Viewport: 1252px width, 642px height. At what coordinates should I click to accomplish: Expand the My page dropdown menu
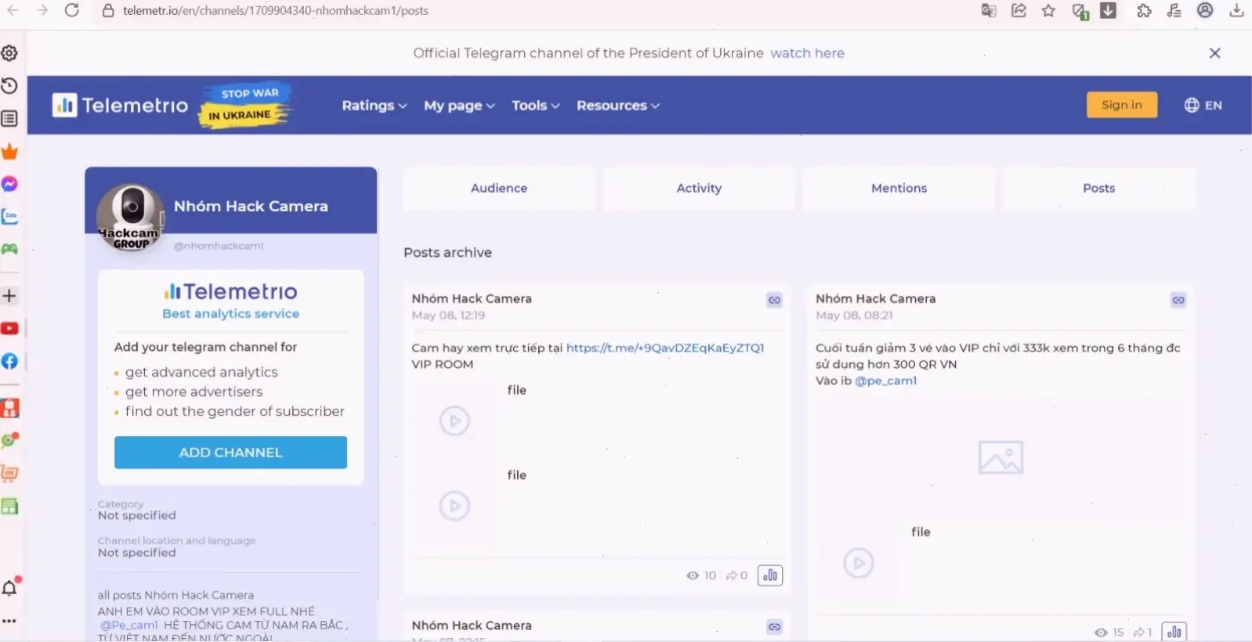[x=459, y=106]
